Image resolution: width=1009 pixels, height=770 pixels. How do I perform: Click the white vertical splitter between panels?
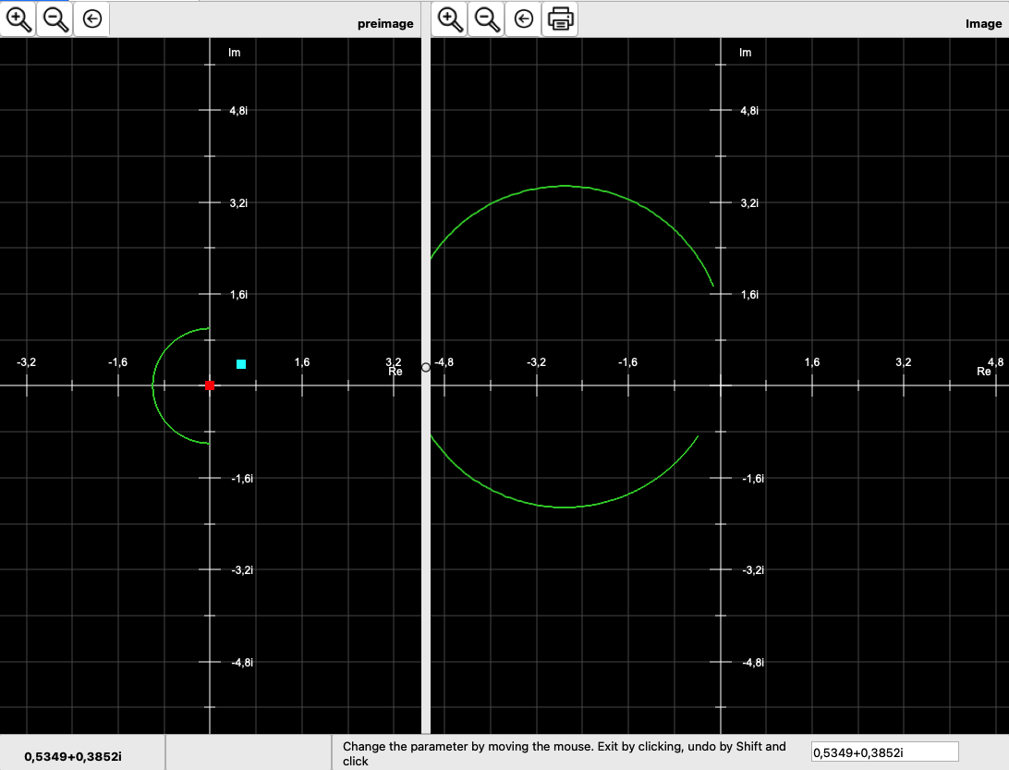pos(426,555)
